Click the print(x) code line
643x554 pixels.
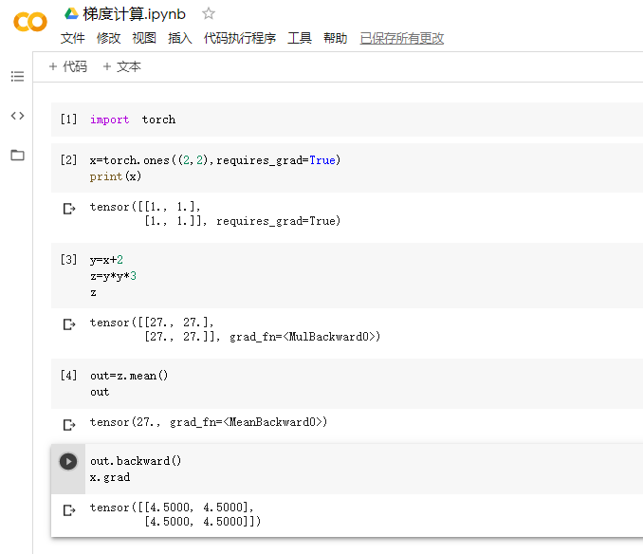point(116,176)
